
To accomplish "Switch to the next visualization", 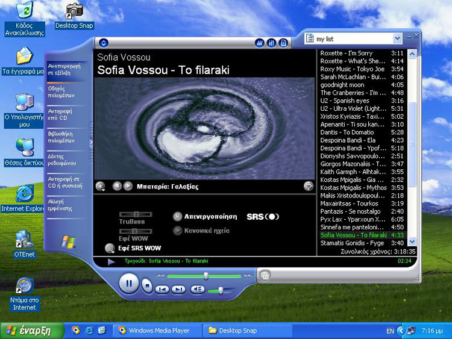I will point(128,186).
